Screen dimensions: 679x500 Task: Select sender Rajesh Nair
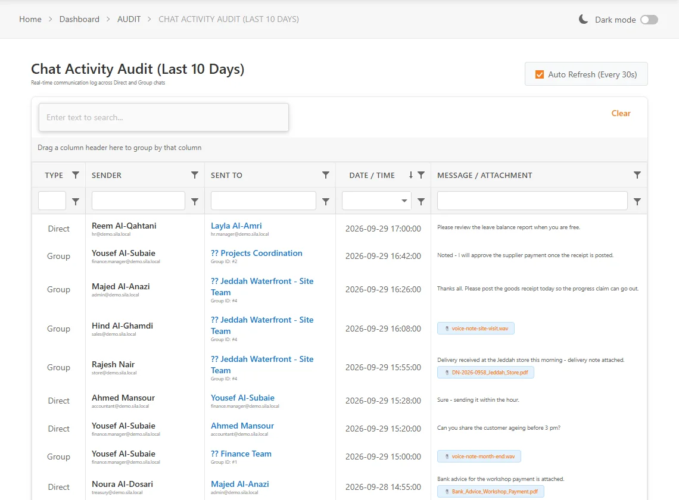tap(113, 364)
